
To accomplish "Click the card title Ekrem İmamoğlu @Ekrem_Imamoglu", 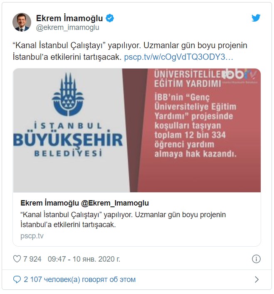I will pyautogui.click(x=84, y=203).
